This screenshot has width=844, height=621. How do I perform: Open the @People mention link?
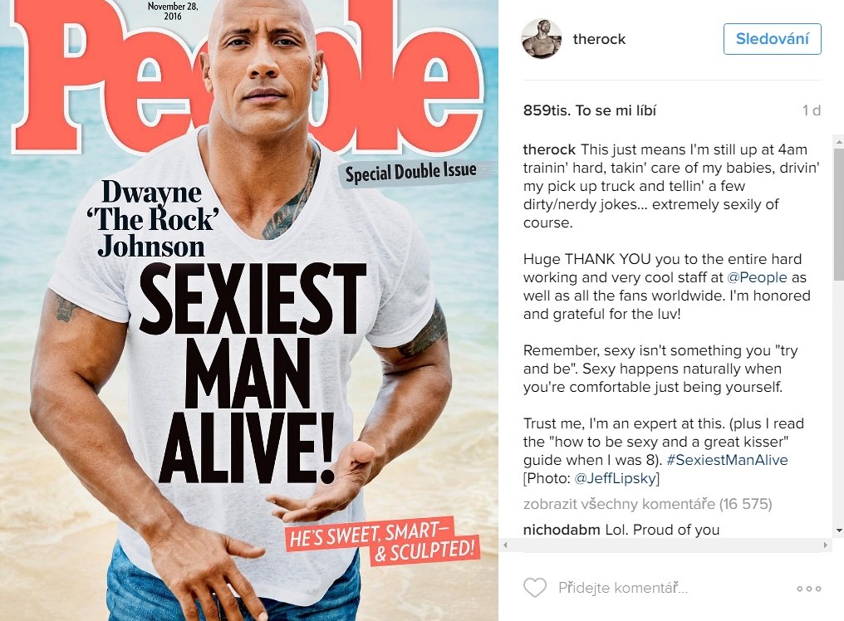757,277
